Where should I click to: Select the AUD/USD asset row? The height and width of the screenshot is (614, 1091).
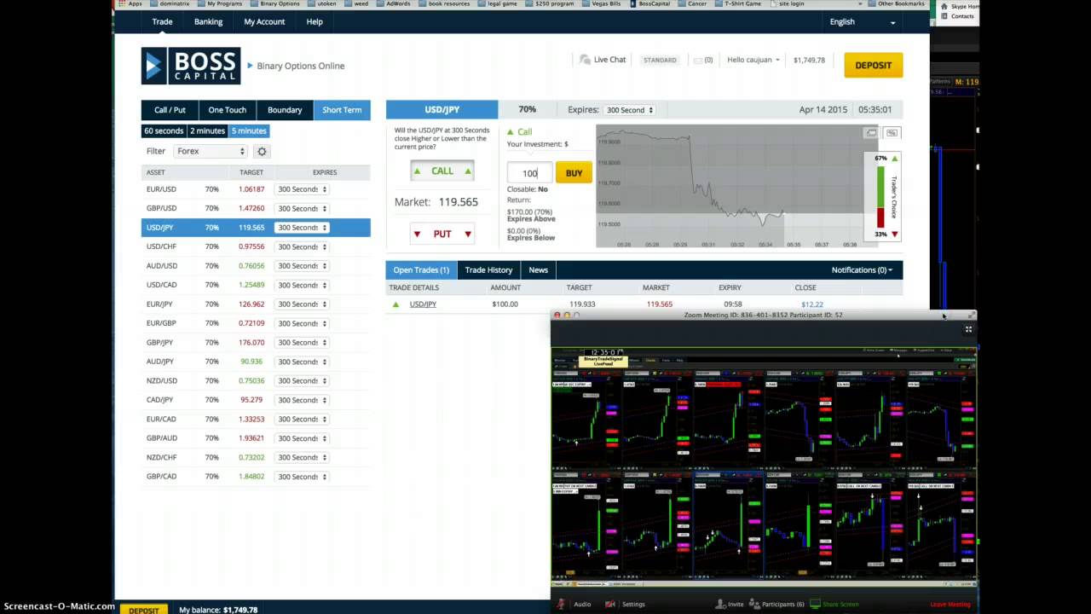256,266
